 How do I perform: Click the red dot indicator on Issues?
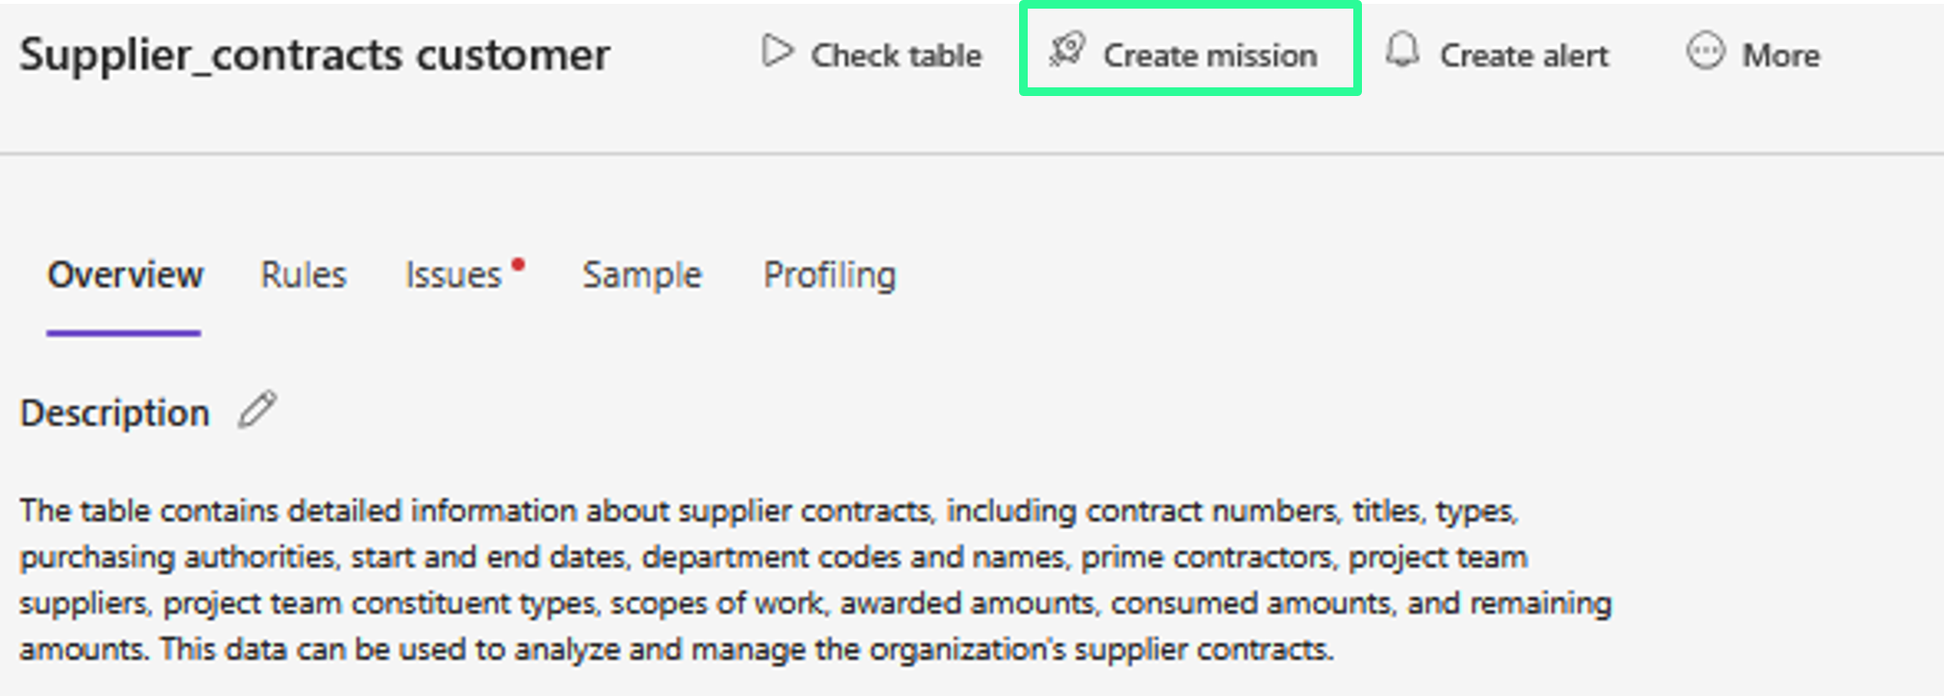click(x=519, y=264)
